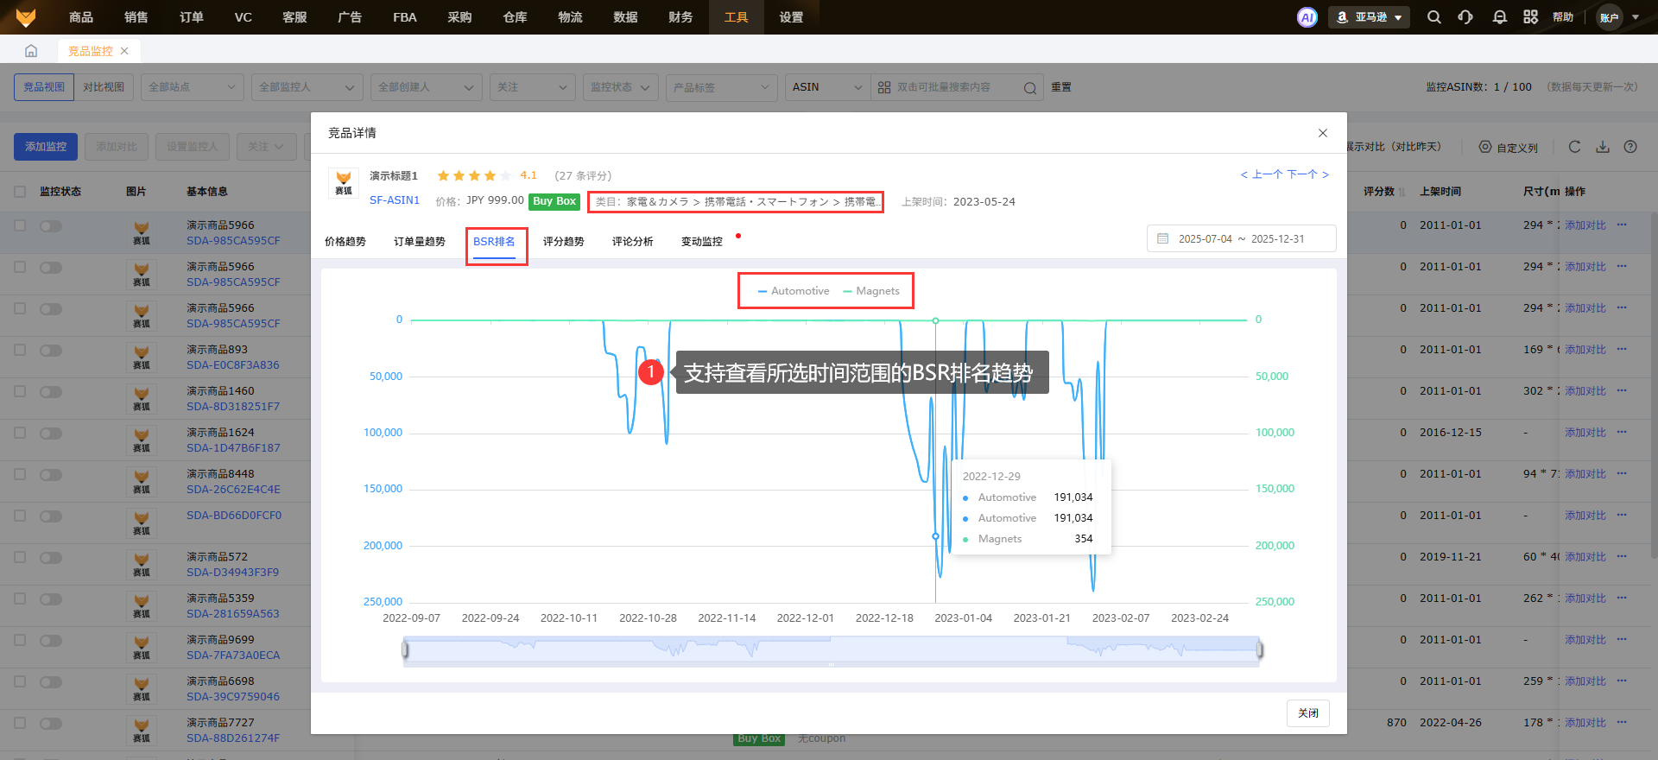Toggle monitoring switch for 演示商品5359
The width and height of the screenshot is (1658, 760).
51,599
